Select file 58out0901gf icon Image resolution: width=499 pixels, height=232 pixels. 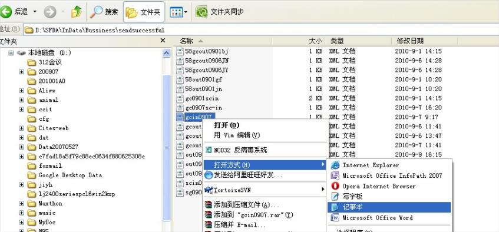(x=180, y=79)
